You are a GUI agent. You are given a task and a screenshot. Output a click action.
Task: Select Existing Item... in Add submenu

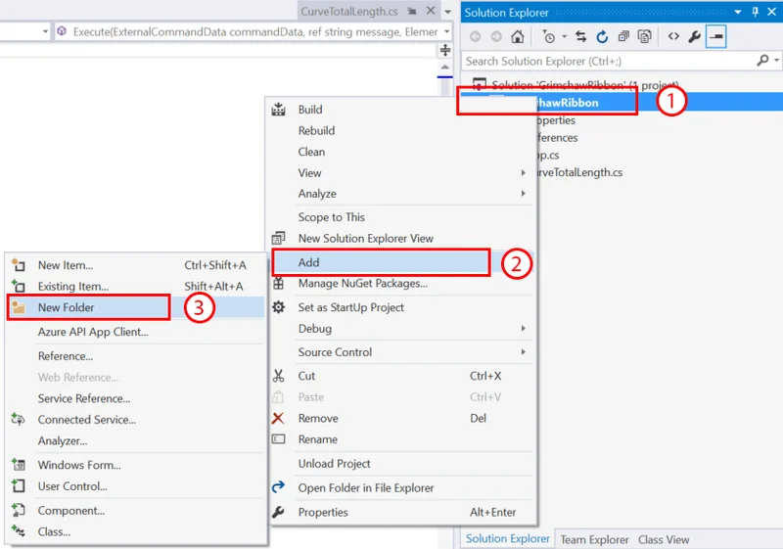[x=135, y=287]
